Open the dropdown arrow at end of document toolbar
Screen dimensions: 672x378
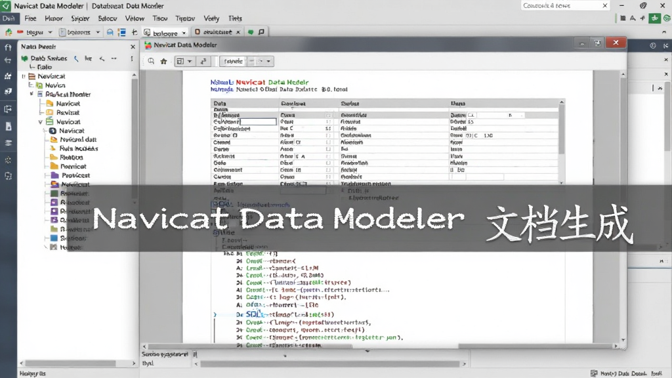tap(268, 61)
